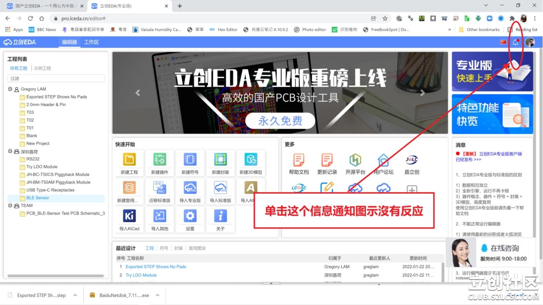Go to next banner slide arrow
The height and width of the screenshot is (305, 543).
422,93
